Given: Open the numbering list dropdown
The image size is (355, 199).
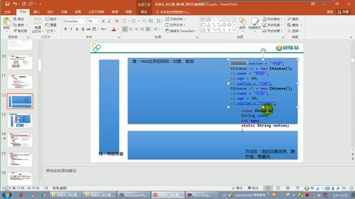Looking at the screenshot, I should 138,21.
